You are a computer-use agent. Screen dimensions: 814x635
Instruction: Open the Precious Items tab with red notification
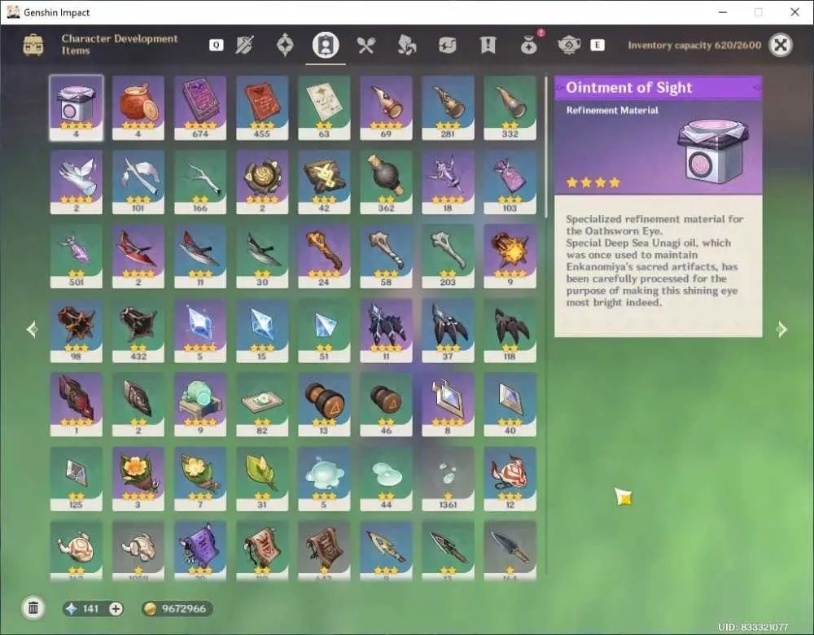click(x=529, y=44)
